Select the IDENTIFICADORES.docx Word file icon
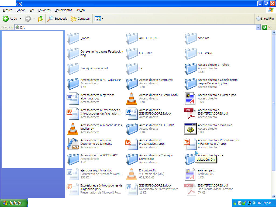The height and width of the screenshot is (207, 276). tap(132, 189)
